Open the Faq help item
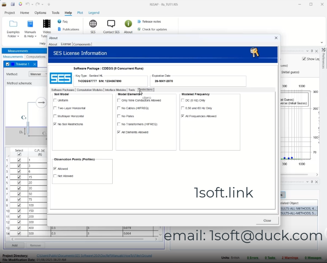327x263 pixels. tap(62, 21)
